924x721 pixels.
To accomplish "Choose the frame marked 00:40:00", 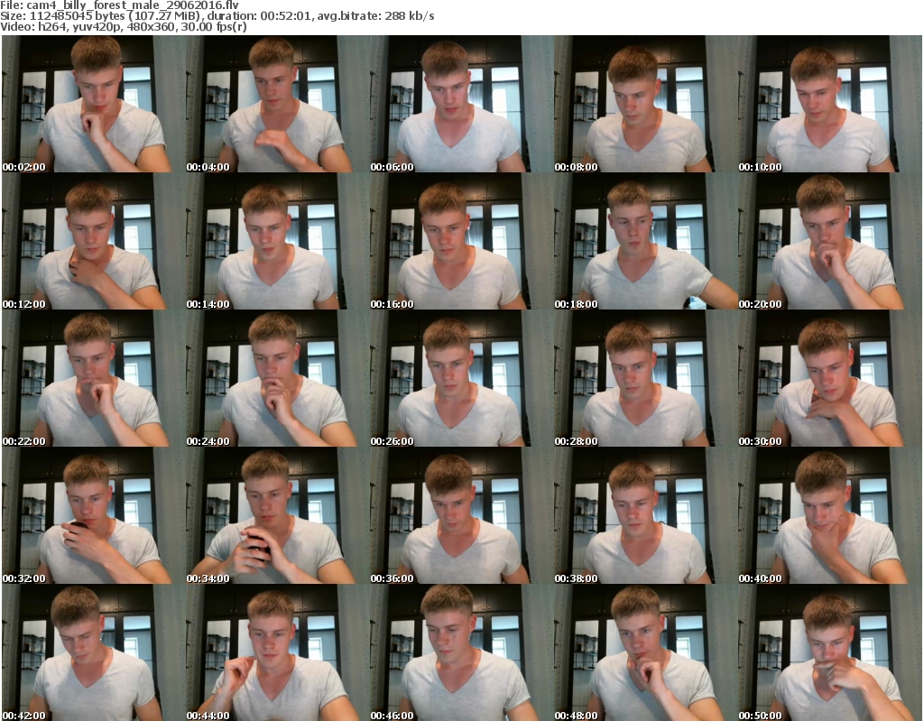I will click(x=830, y=515).
